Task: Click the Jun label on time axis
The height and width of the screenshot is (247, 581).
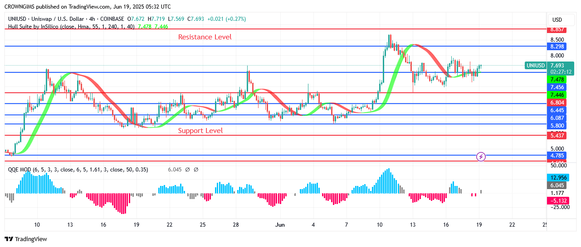Action: coord(280,225)
